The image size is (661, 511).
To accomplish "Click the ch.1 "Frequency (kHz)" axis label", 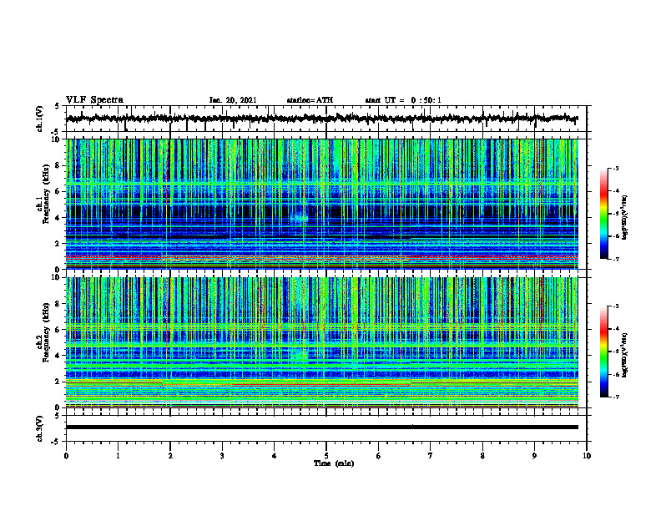I will (x=46, y=194).
